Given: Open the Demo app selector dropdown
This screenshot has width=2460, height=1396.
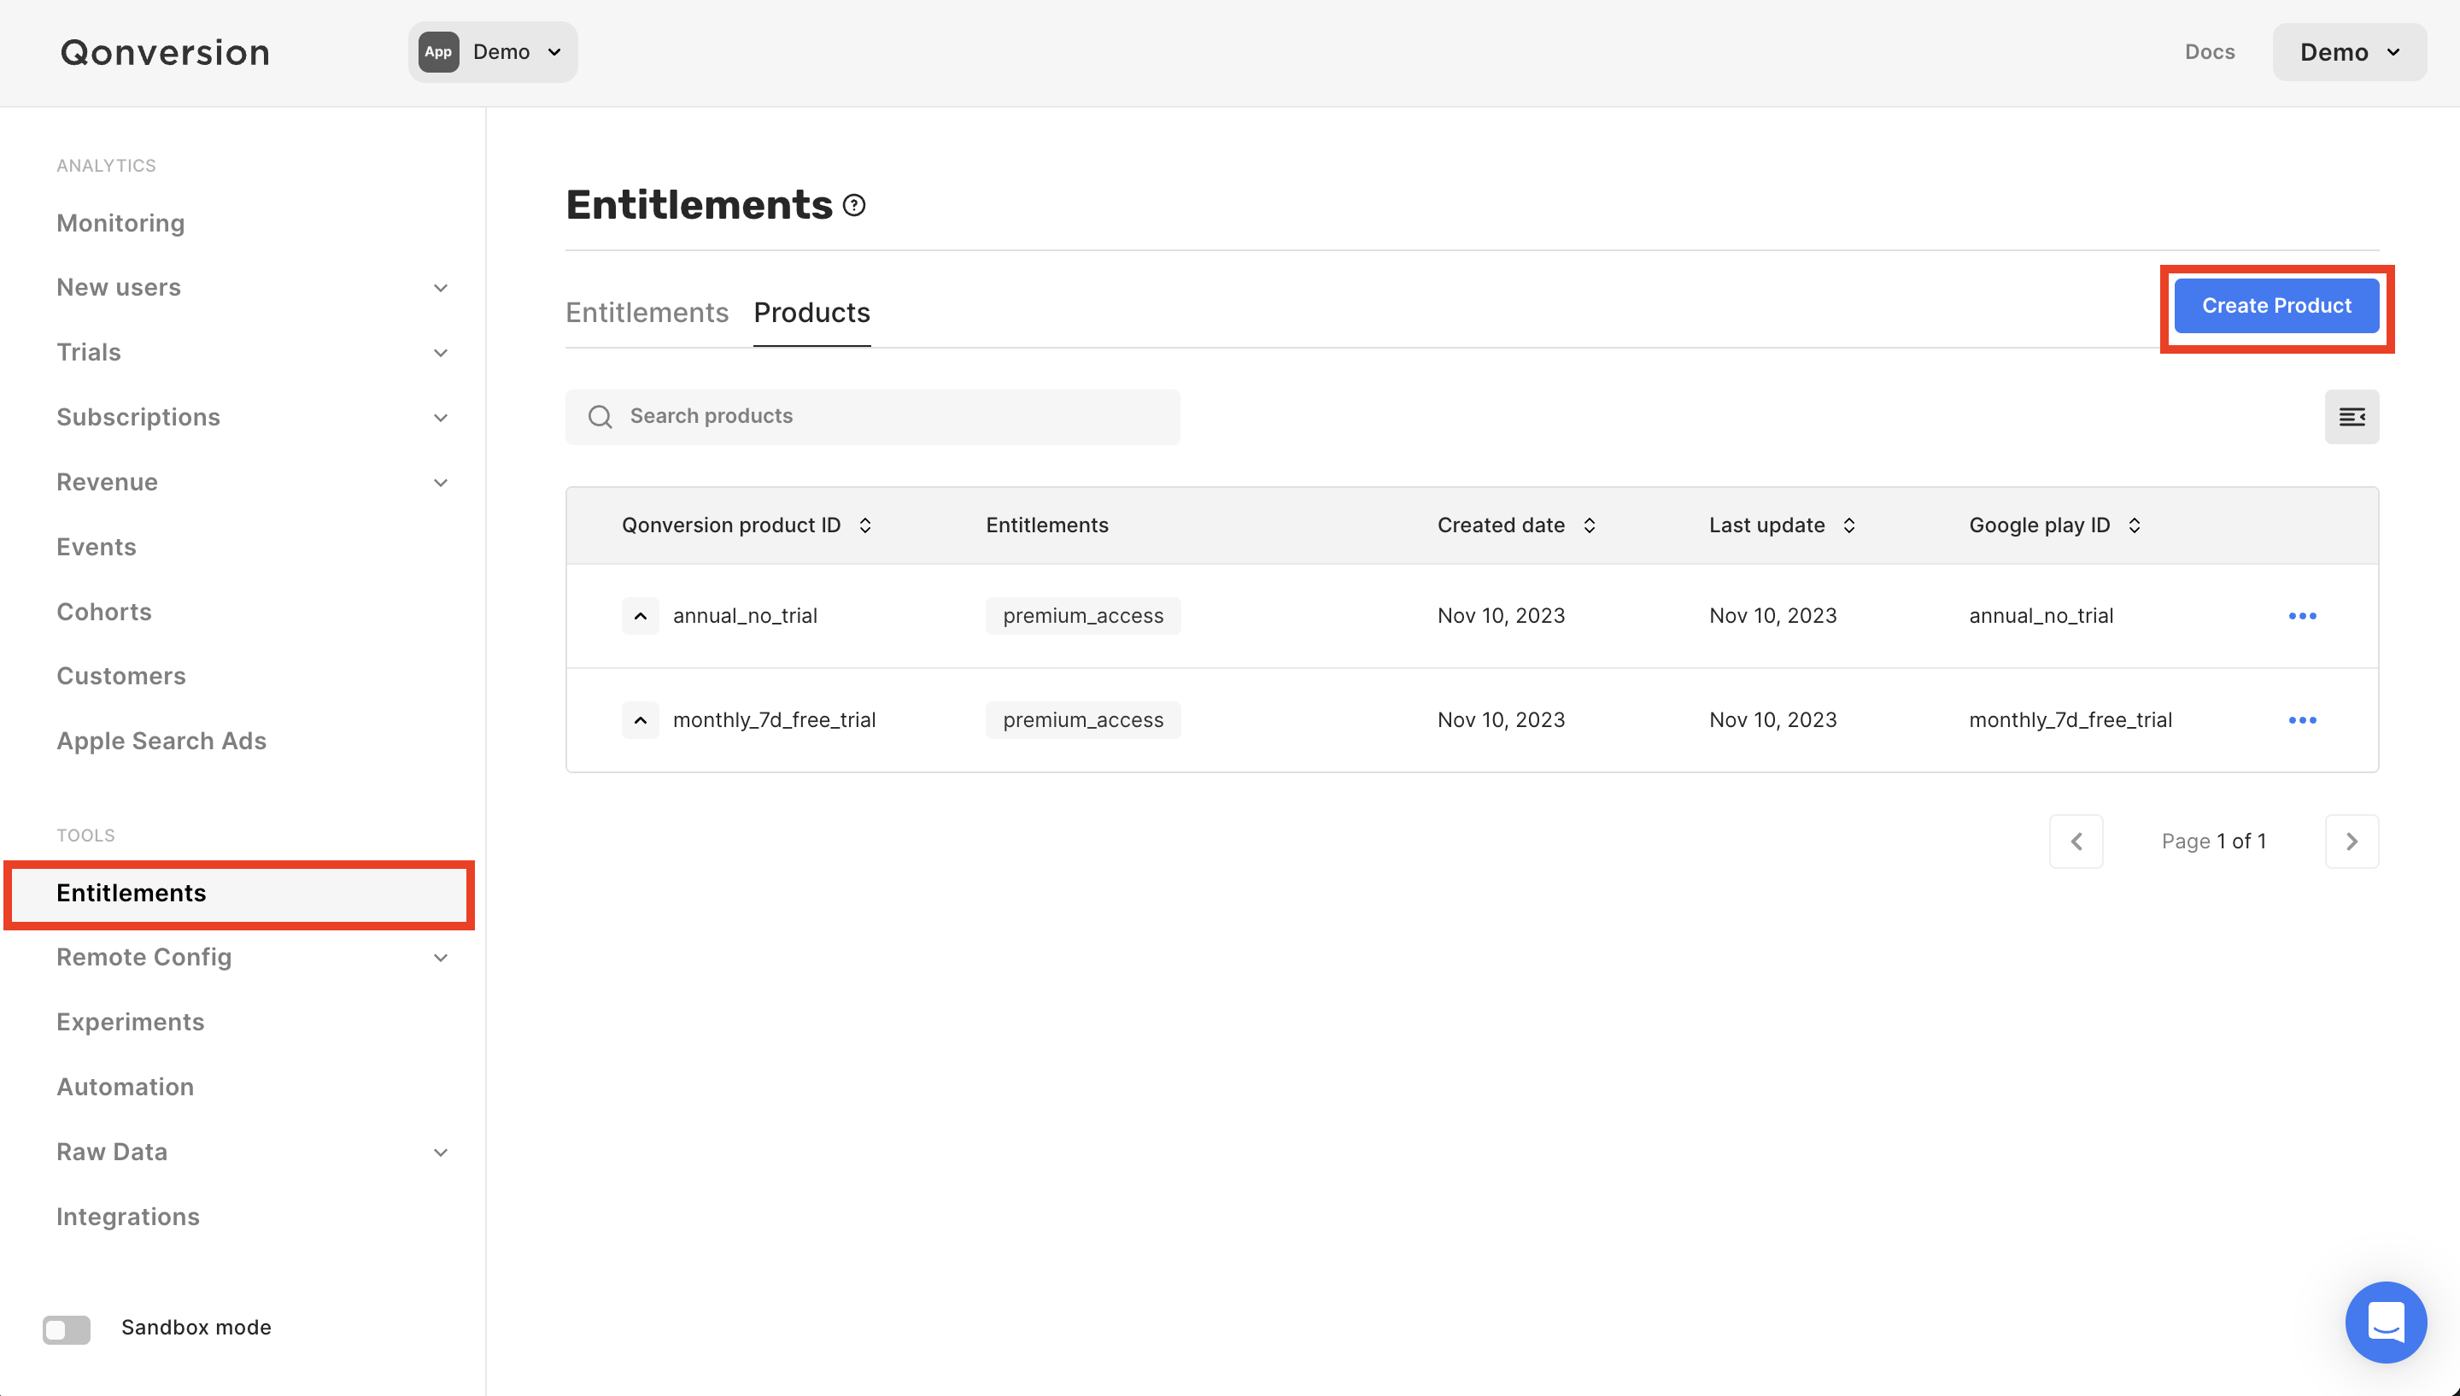Looking at the screenshot, I should 493,52.
